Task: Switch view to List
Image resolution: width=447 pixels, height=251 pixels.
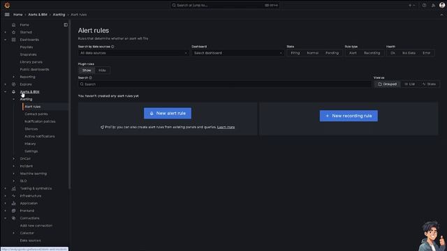Action: coord(410,84)
